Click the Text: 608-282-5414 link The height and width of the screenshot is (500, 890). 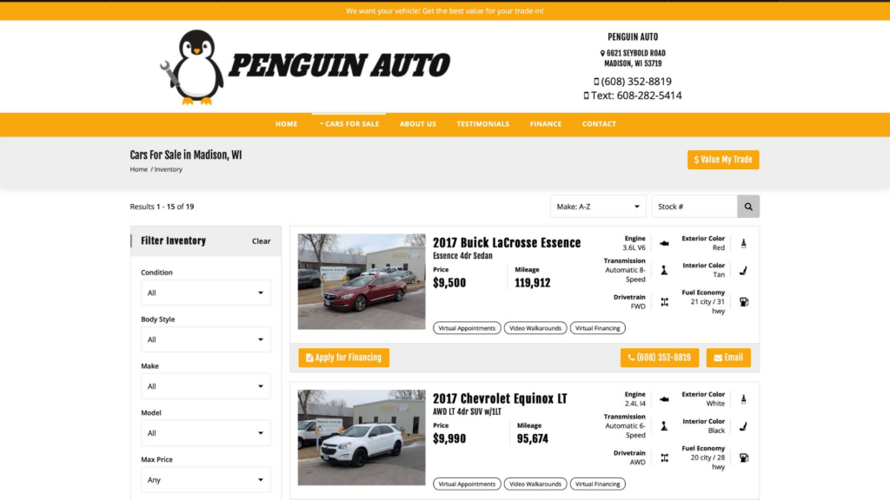(636, 95)
